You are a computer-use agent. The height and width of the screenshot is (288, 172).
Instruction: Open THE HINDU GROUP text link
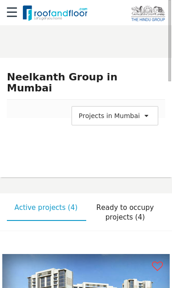tap(148, 20)
